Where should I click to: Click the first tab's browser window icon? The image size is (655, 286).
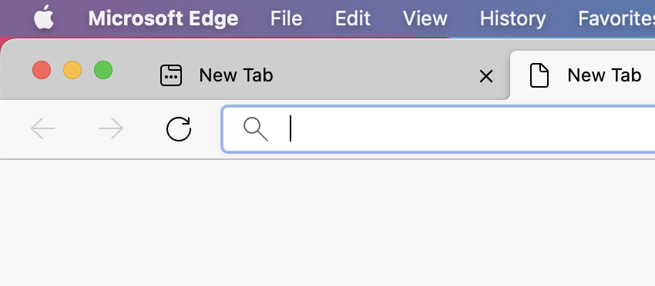pyautogui.click(x=171, y=75)
